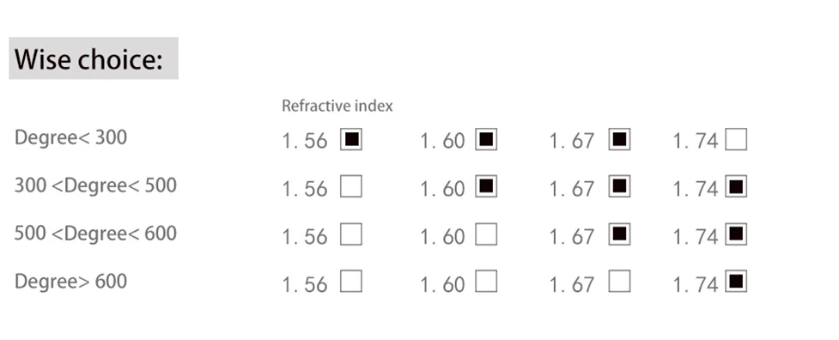
Task: Uncheck 1.74 box in Degree> 600 row
Action: point(736,282)
